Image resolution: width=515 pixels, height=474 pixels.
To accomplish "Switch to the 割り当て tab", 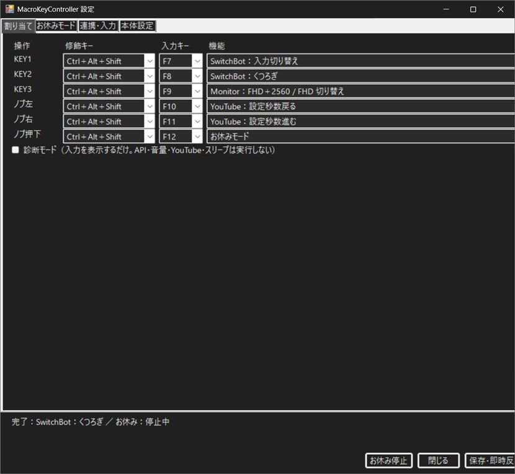I will click(x=18, y=26).
